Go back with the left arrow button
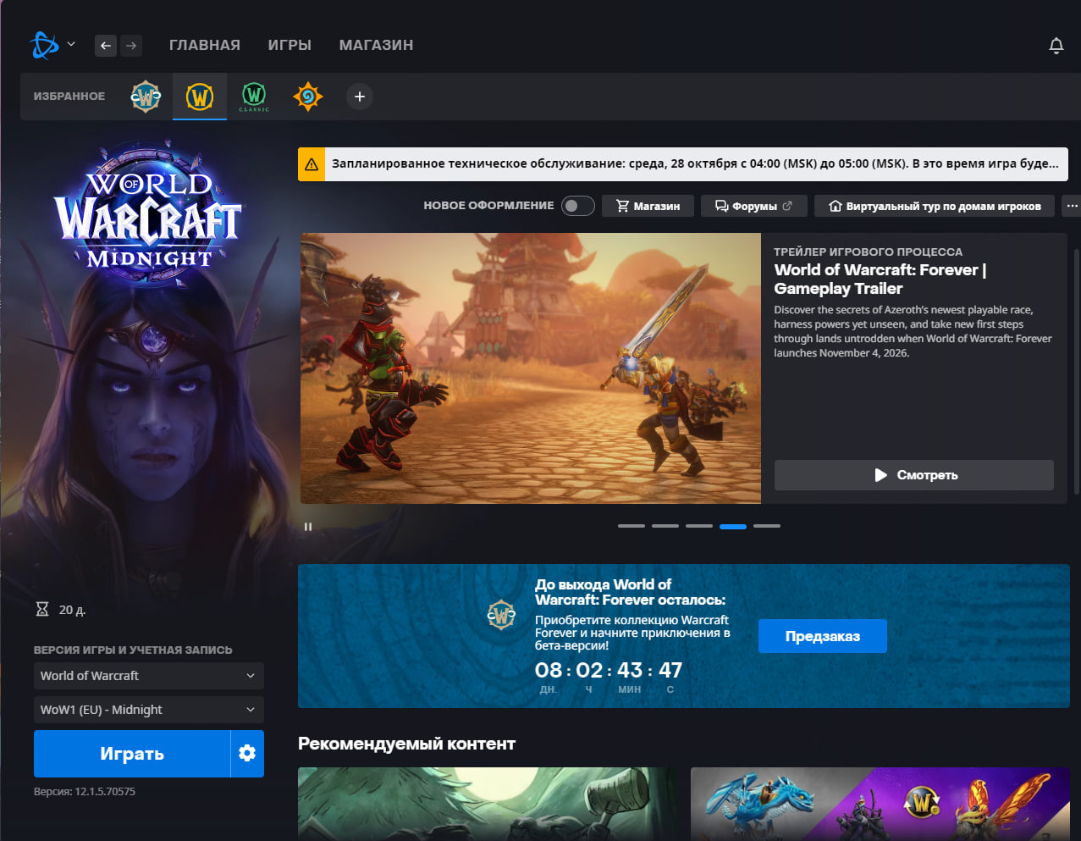Viewport: 1081px width, 841px height. tap(105, 46)
